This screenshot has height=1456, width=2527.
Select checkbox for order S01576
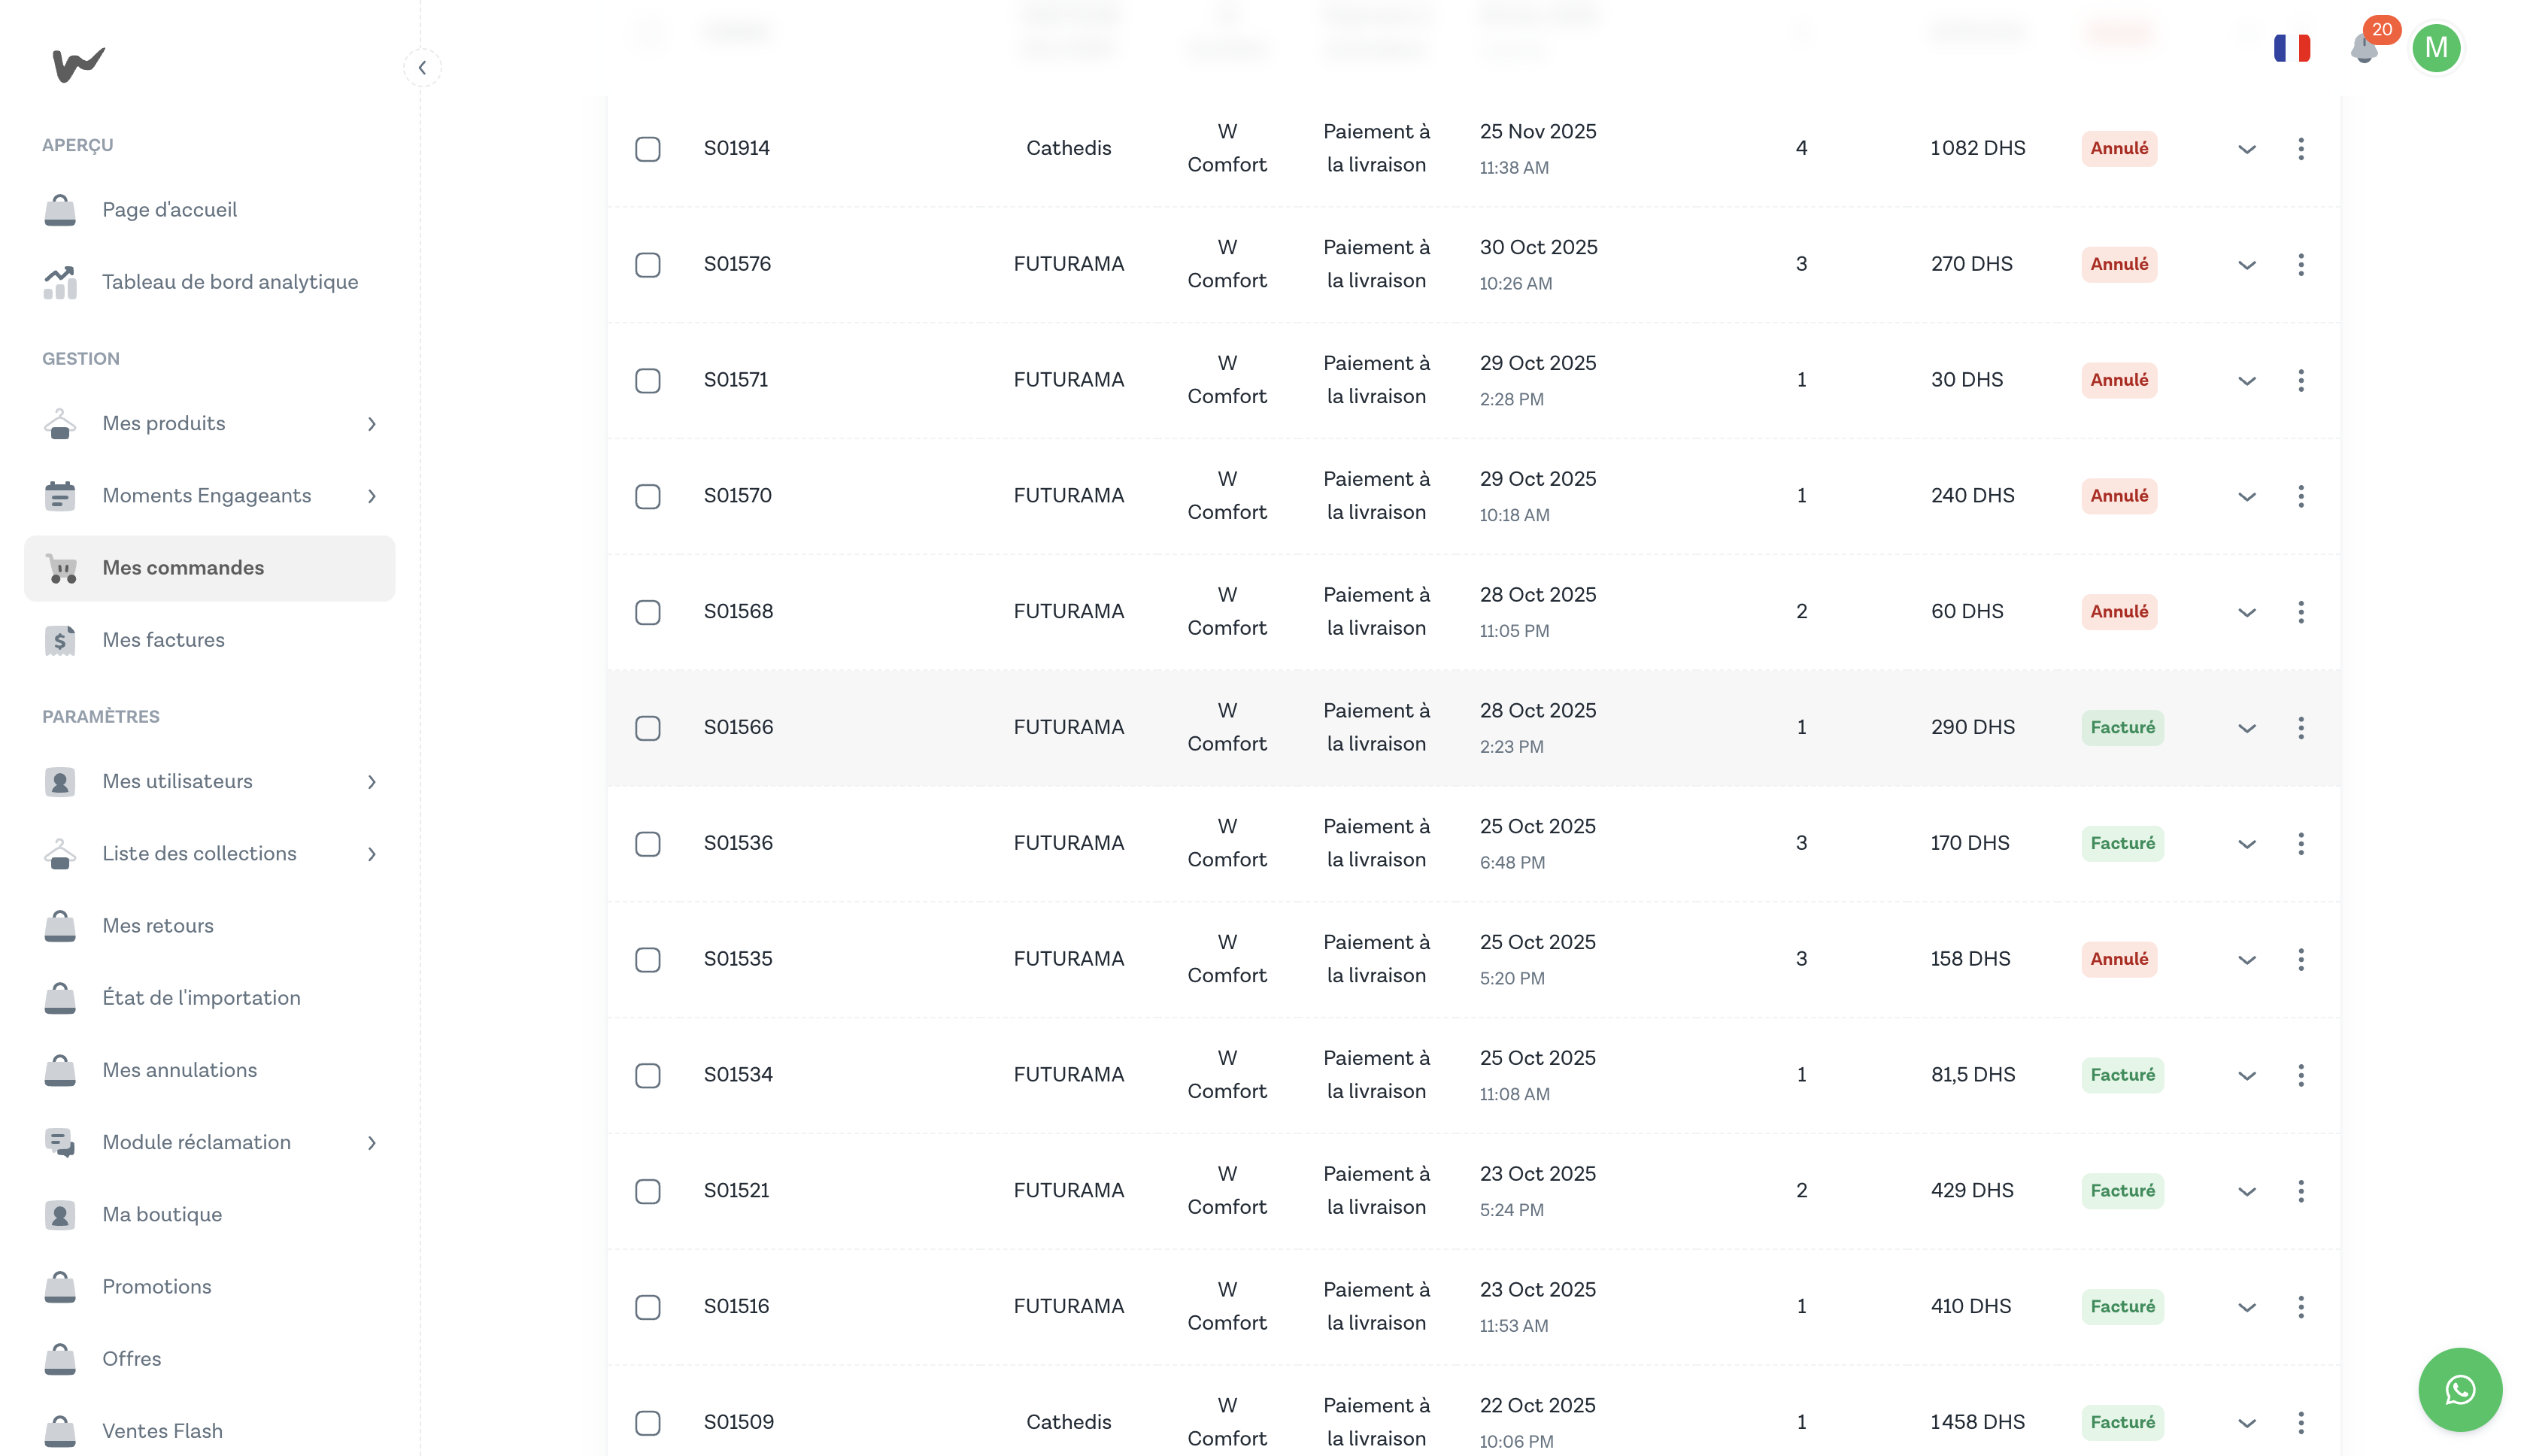[x=648, y=265]
